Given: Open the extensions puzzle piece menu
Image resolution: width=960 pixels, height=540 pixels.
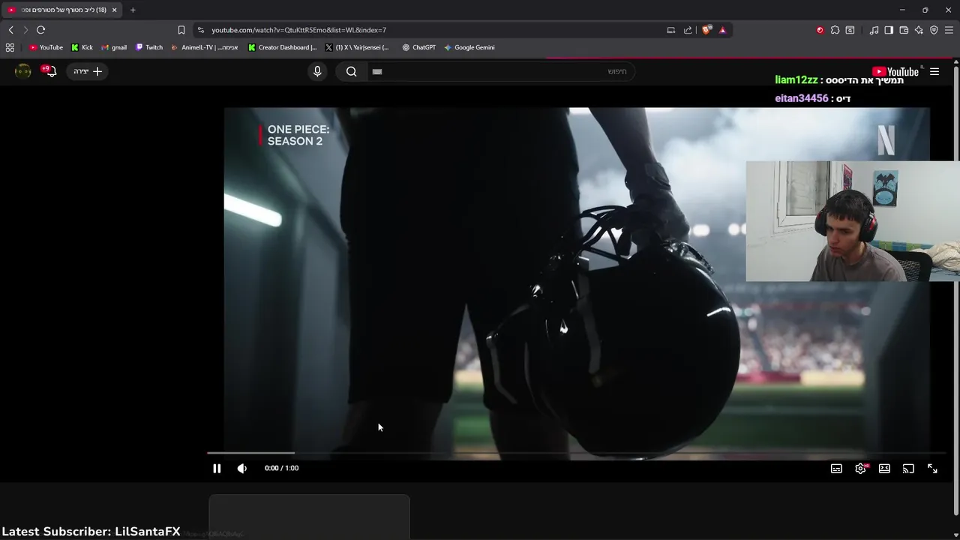Looking at the screenshot, I should tap(835, 30).
